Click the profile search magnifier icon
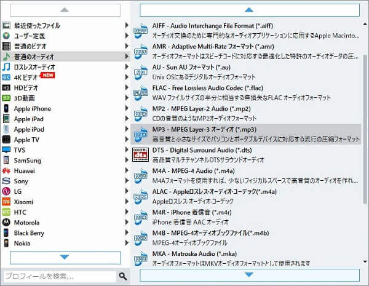 (123, 276)
